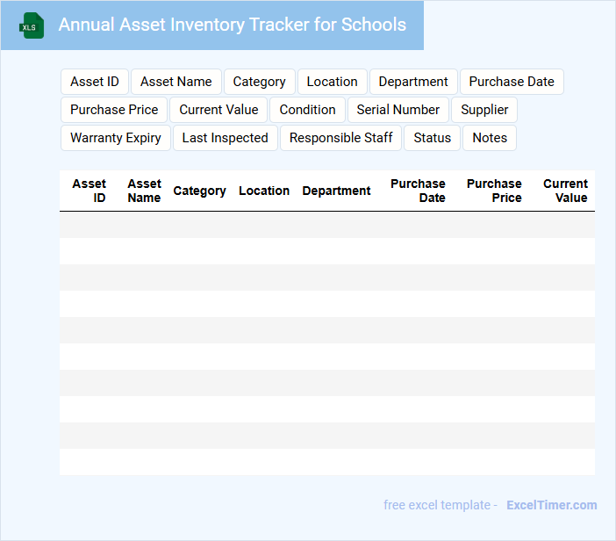This screenshot has width=616, height=541.
Task: Click the Category tag button
Action: [259, 82]
